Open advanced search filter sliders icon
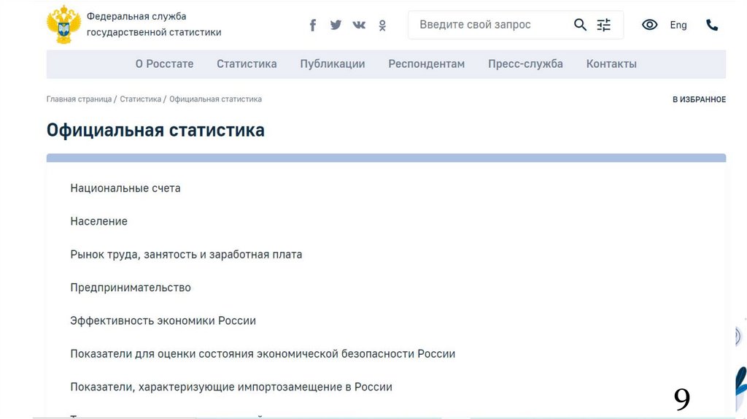Viewport: 747px width, 419px height. coord(603,25)
